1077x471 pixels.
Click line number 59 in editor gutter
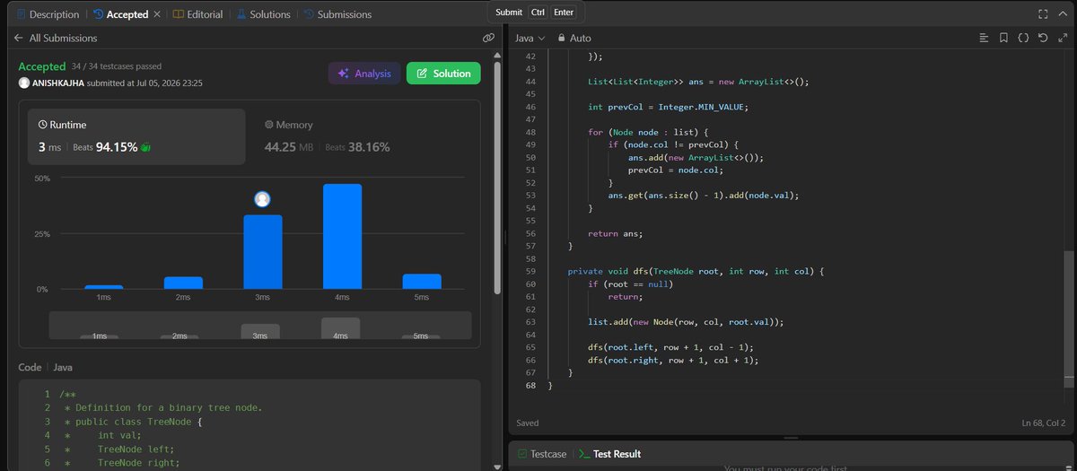tap(530, 271)
